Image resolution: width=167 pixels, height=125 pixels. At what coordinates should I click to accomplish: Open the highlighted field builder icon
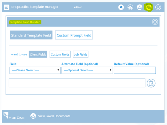[149, 7]
